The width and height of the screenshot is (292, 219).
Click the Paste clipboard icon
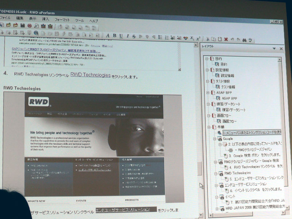pyautogui.click(x=220, y=39)
